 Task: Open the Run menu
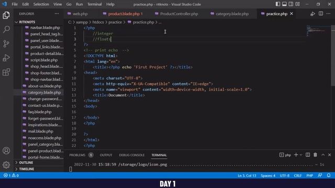(x=79, y=4)
